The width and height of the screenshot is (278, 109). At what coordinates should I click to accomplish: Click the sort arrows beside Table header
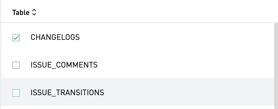coord(34,12)
